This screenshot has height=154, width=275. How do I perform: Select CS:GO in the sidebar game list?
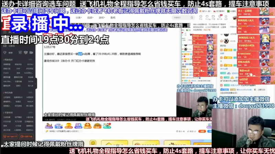(6, 73)
